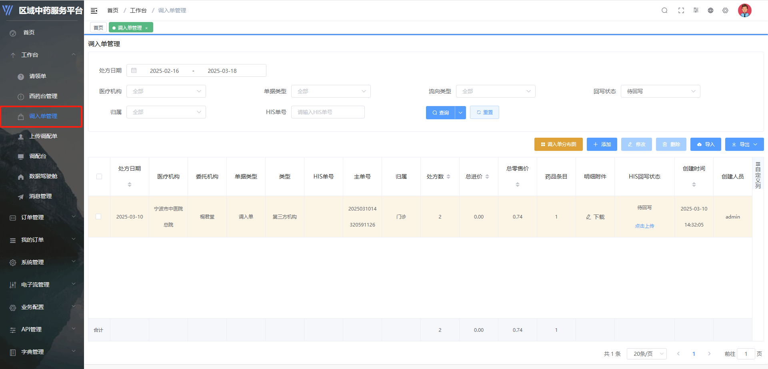
Task: Switch to the 首页 tab
Action: click(98, 28)
